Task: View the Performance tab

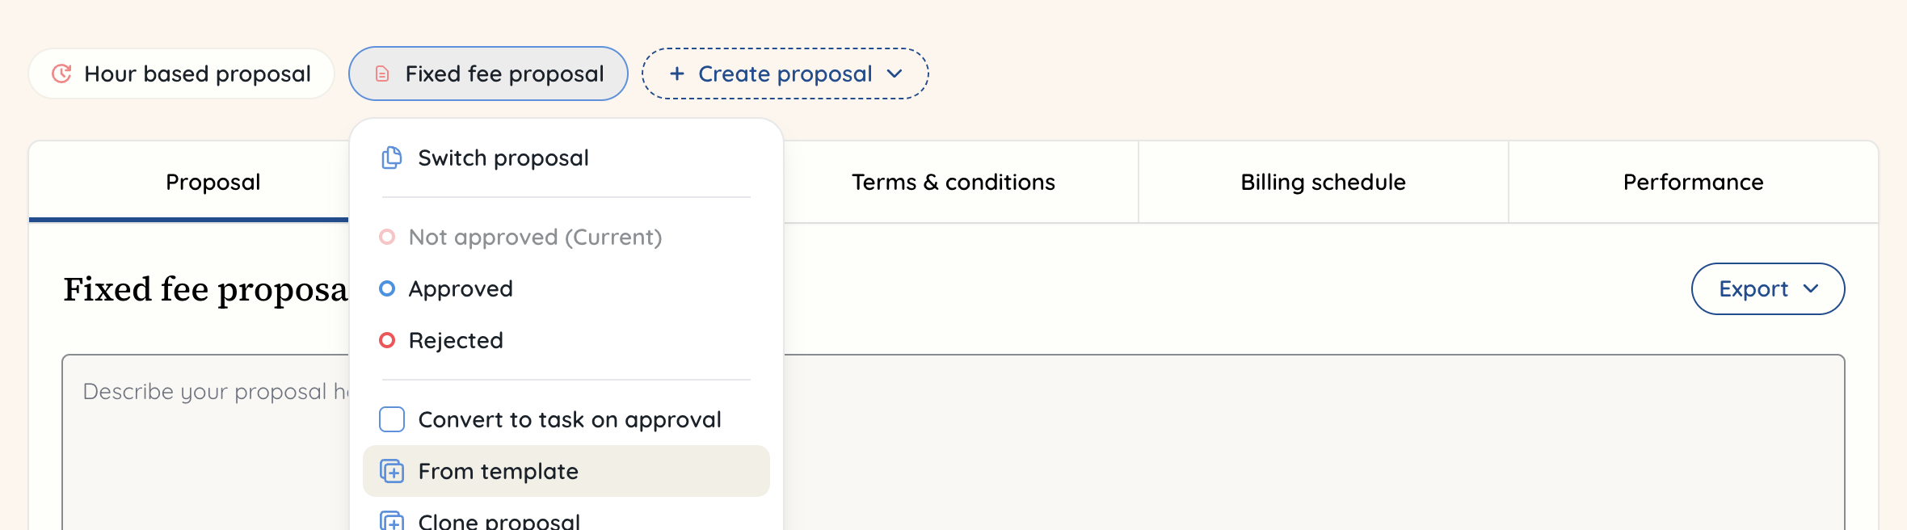Action: (x=1692, y=182)
